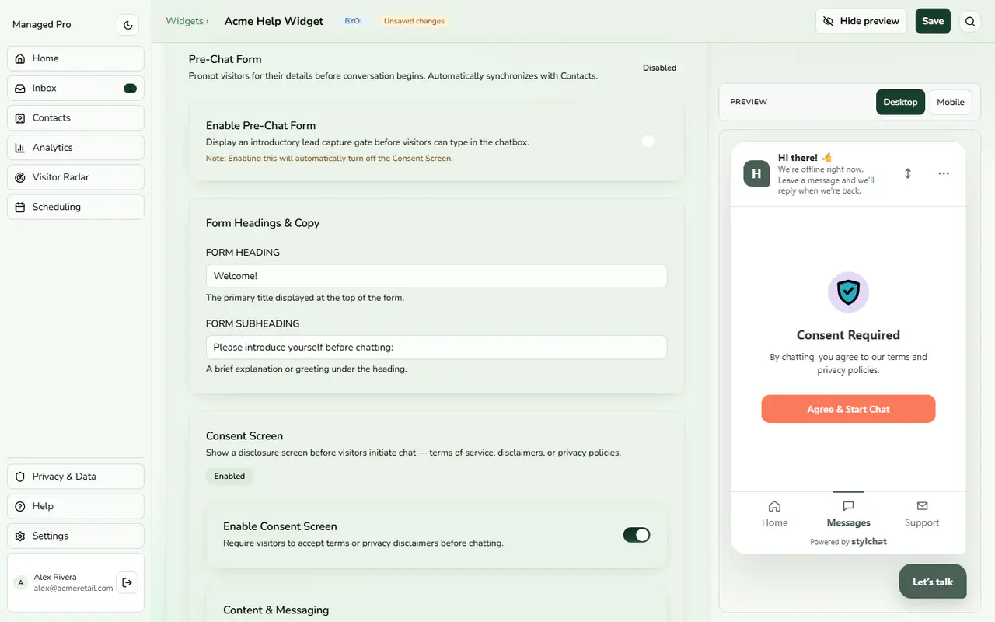Viewport: 995px width, 622px height.
Task: Click Agree & Start Chat button
Action: click(x=848, y=409)
